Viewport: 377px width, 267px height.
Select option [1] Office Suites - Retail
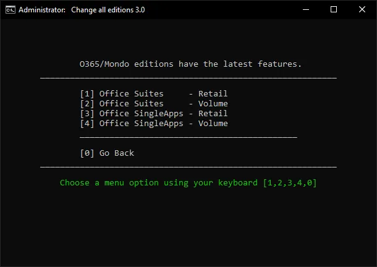coord(153,94)
